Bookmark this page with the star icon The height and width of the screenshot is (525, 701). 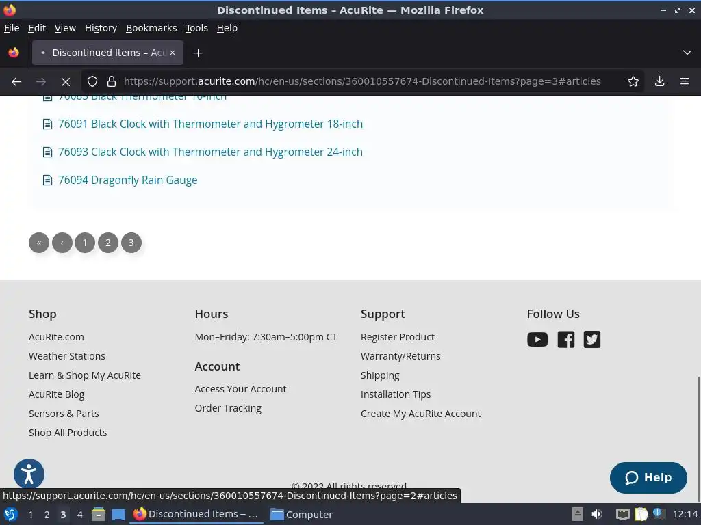tap(633, 81)
